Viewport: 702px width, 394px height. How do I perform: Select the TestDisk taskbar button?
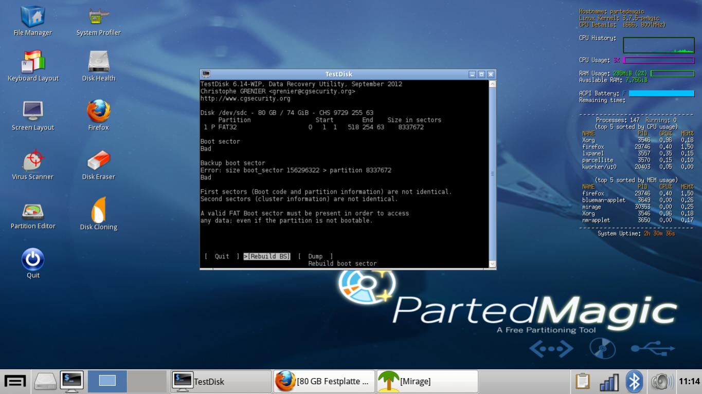221,381
